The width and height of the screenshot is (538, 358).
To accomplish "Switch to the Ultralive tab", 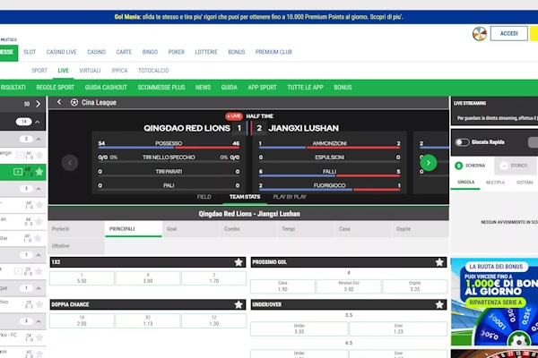I will pos(76,246).
